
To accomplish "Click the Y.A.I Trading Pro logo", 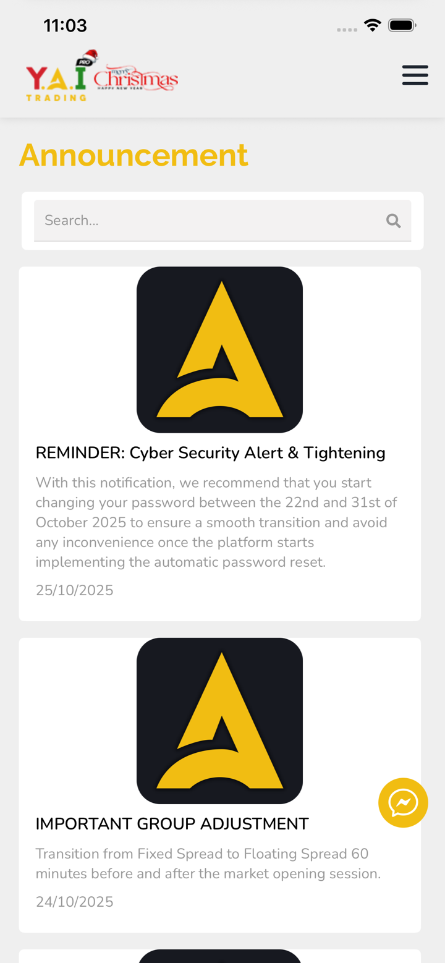I will coord(59,77).
